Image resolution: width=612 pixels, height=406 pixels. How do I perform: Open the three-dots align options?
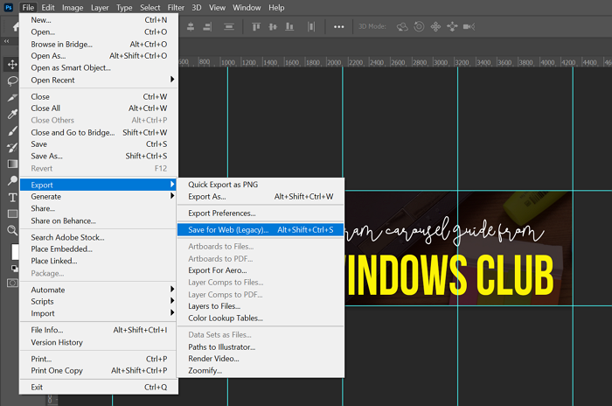click(338, 26)
